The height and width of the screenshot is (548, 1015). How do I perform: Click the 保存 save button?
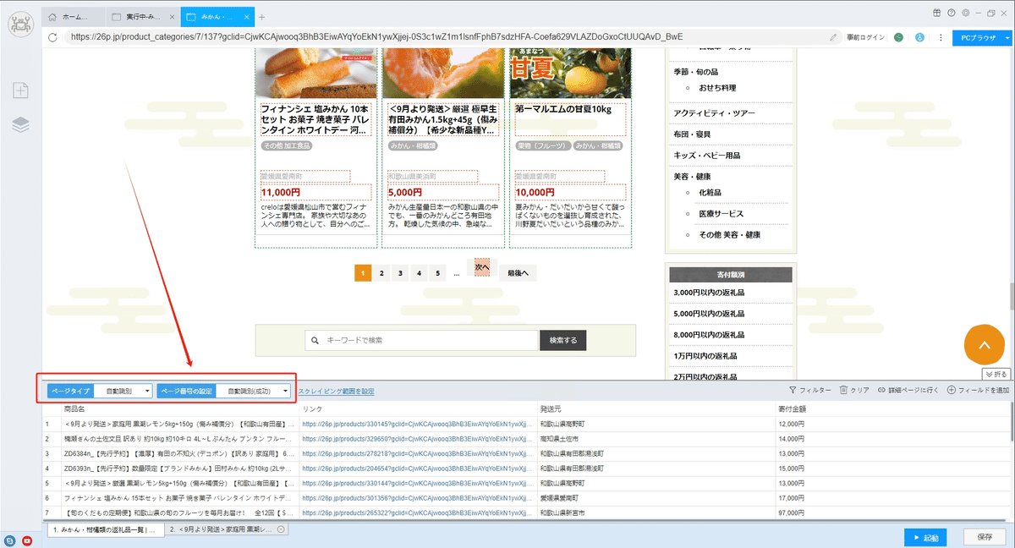(985, 537)
